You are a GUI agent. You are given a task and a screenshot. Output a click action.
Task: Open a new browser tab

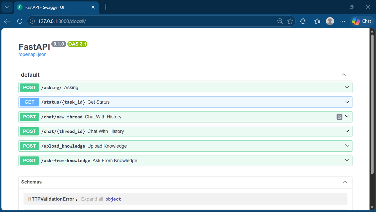point(106,7)
